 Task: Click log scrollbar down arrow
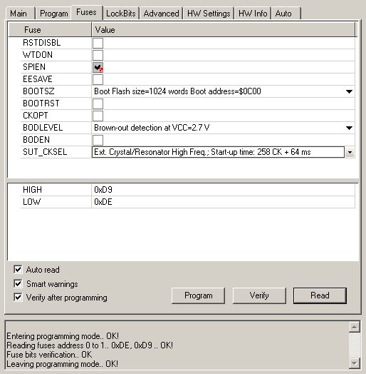(x=355, y=363)
